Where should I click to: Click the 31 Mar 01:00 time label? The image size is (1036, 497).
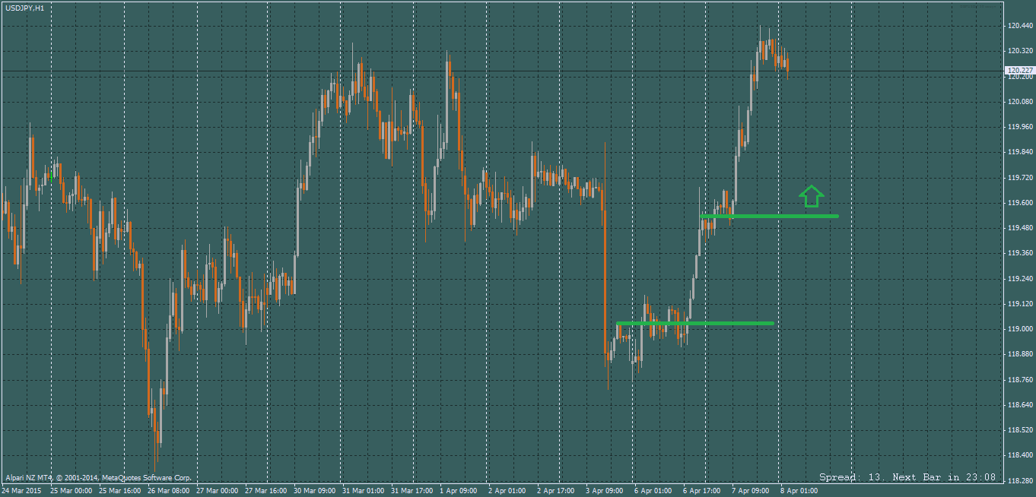click(x=364, y=491)
